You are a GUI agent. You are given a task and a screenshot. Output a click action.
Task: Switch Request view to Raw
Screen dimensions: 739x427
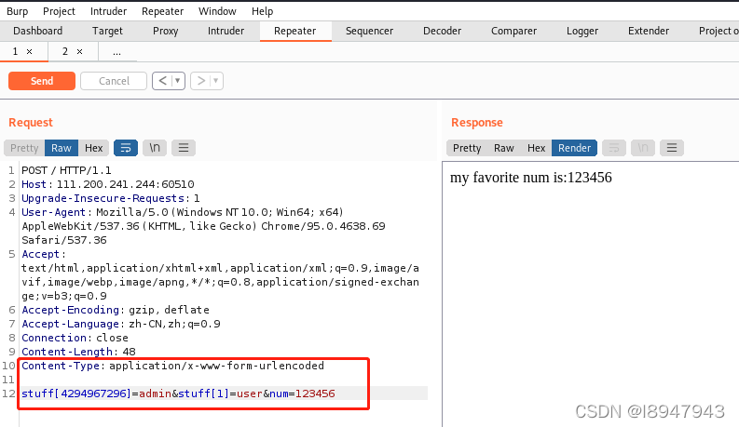point(62,148)
